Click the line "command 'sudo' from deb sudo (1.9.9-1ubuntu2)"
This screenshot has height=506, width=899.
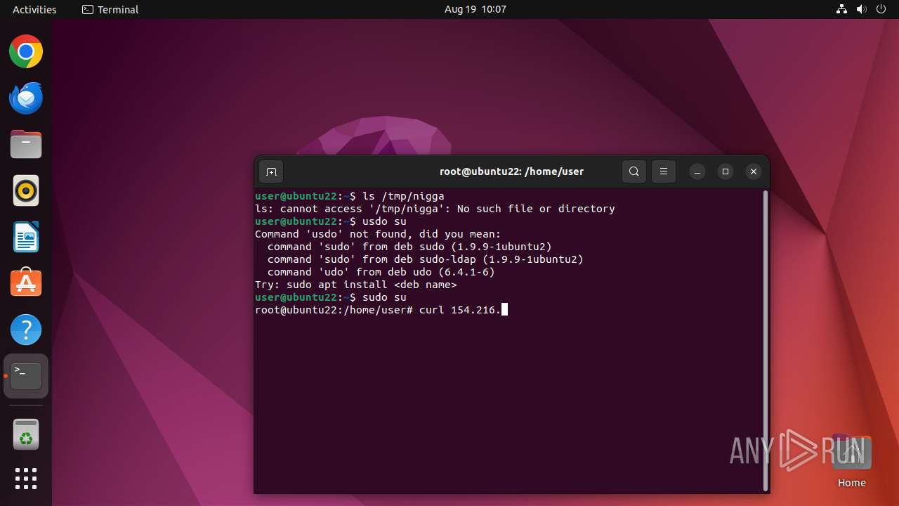(409, 247)
